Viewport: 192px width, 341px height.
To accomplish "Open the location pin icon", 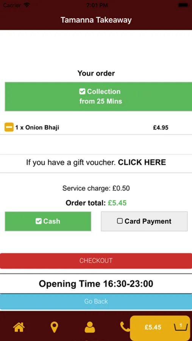I will click(x=54, y=327).
